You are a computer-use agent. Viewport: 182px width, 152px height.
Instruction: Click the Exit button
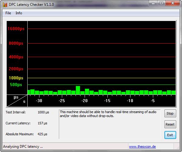point(170,135)
